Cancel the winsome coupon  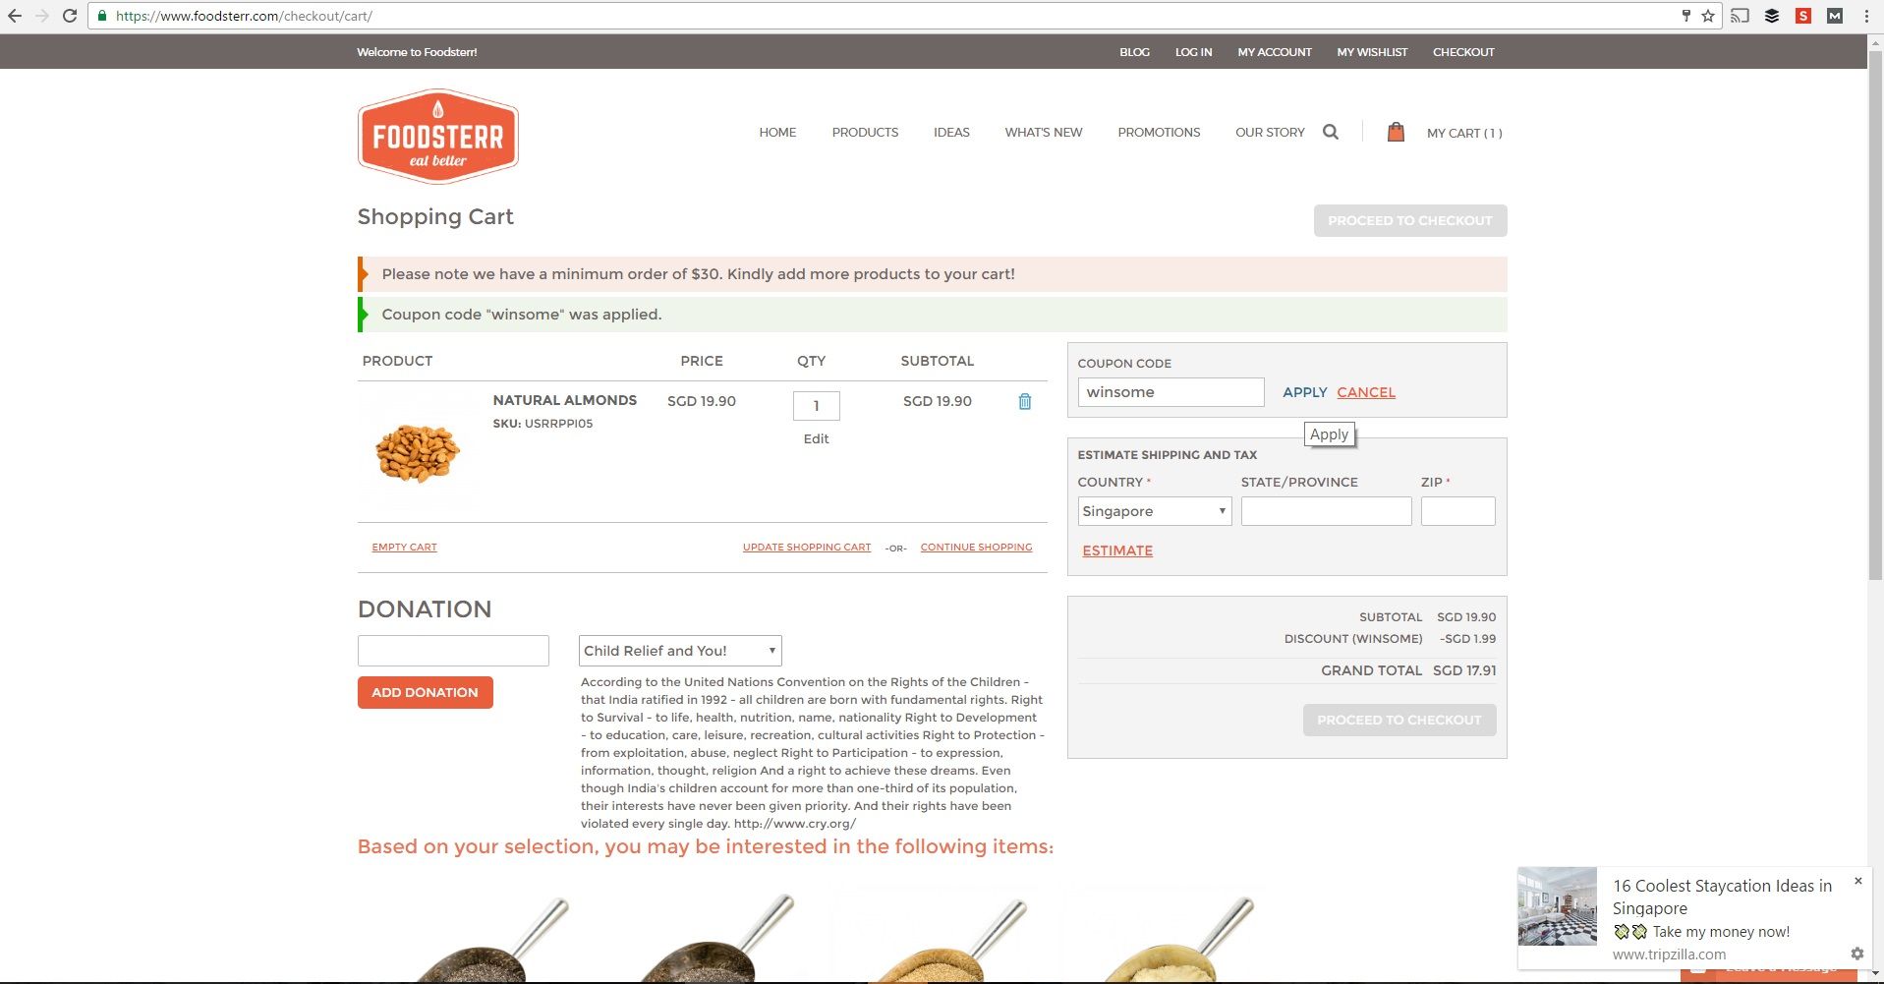(1366, 392)
